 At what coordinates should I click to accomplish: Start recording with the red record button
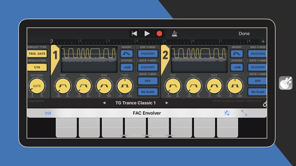click(x=159, y=34)
